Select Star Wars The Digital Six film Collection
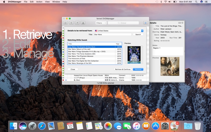The image size is (211, 132). 95,61
